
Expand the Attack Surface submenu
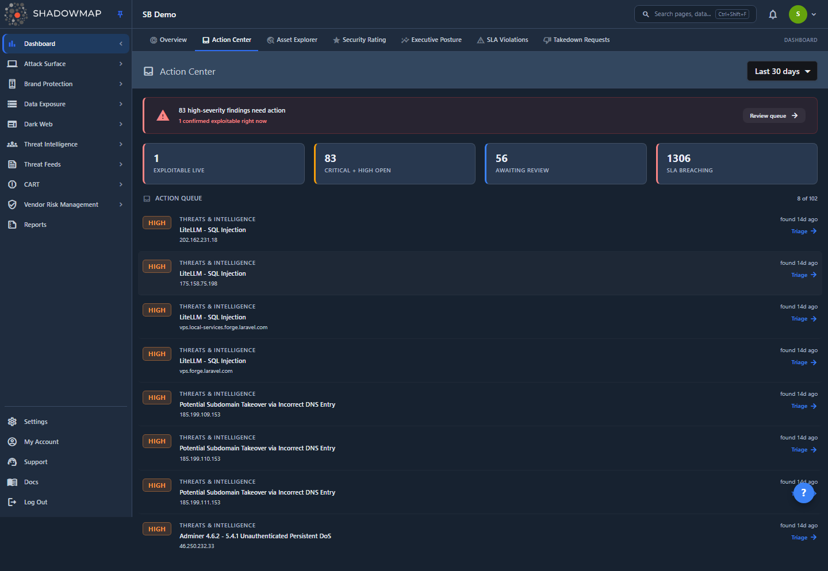tap(121, 64)
